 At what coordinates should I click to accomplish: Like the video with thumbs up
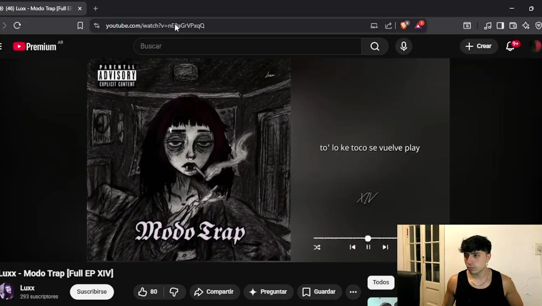click(147, 292)
